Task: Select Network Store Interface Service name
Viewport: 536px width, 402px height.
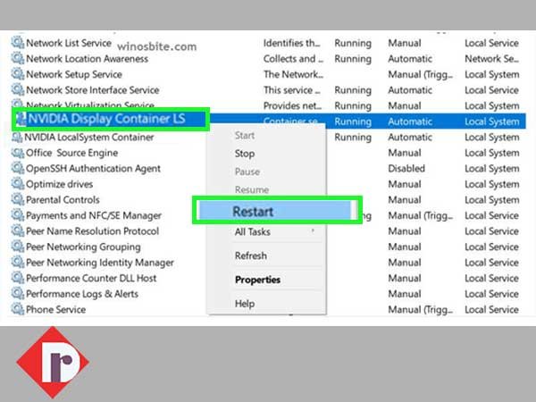Action: point(93,90)
